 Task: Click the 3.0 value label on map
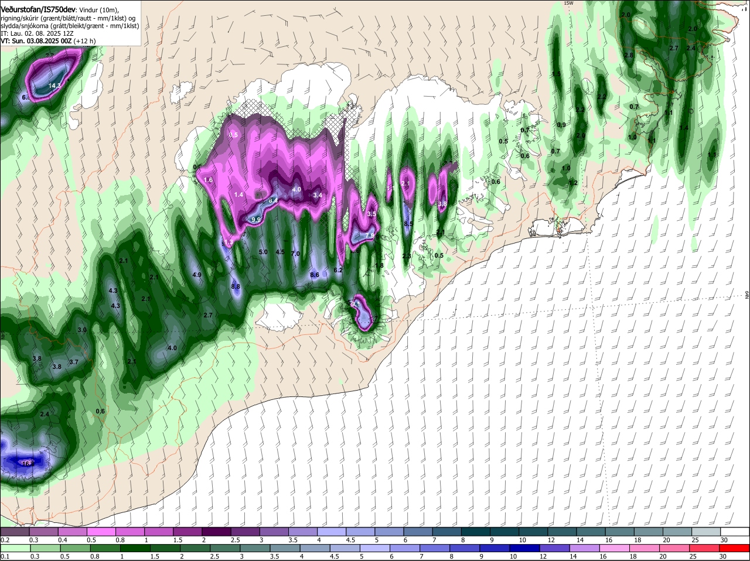pos(82,330)
